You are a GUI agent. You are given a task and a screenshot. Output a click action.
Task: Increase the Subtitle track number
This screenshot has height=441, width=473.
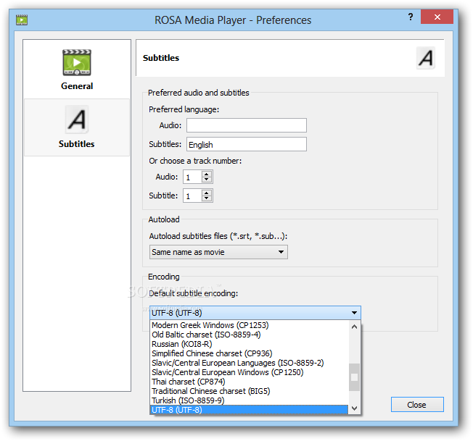pyautogui.click(x=207, y=193)
